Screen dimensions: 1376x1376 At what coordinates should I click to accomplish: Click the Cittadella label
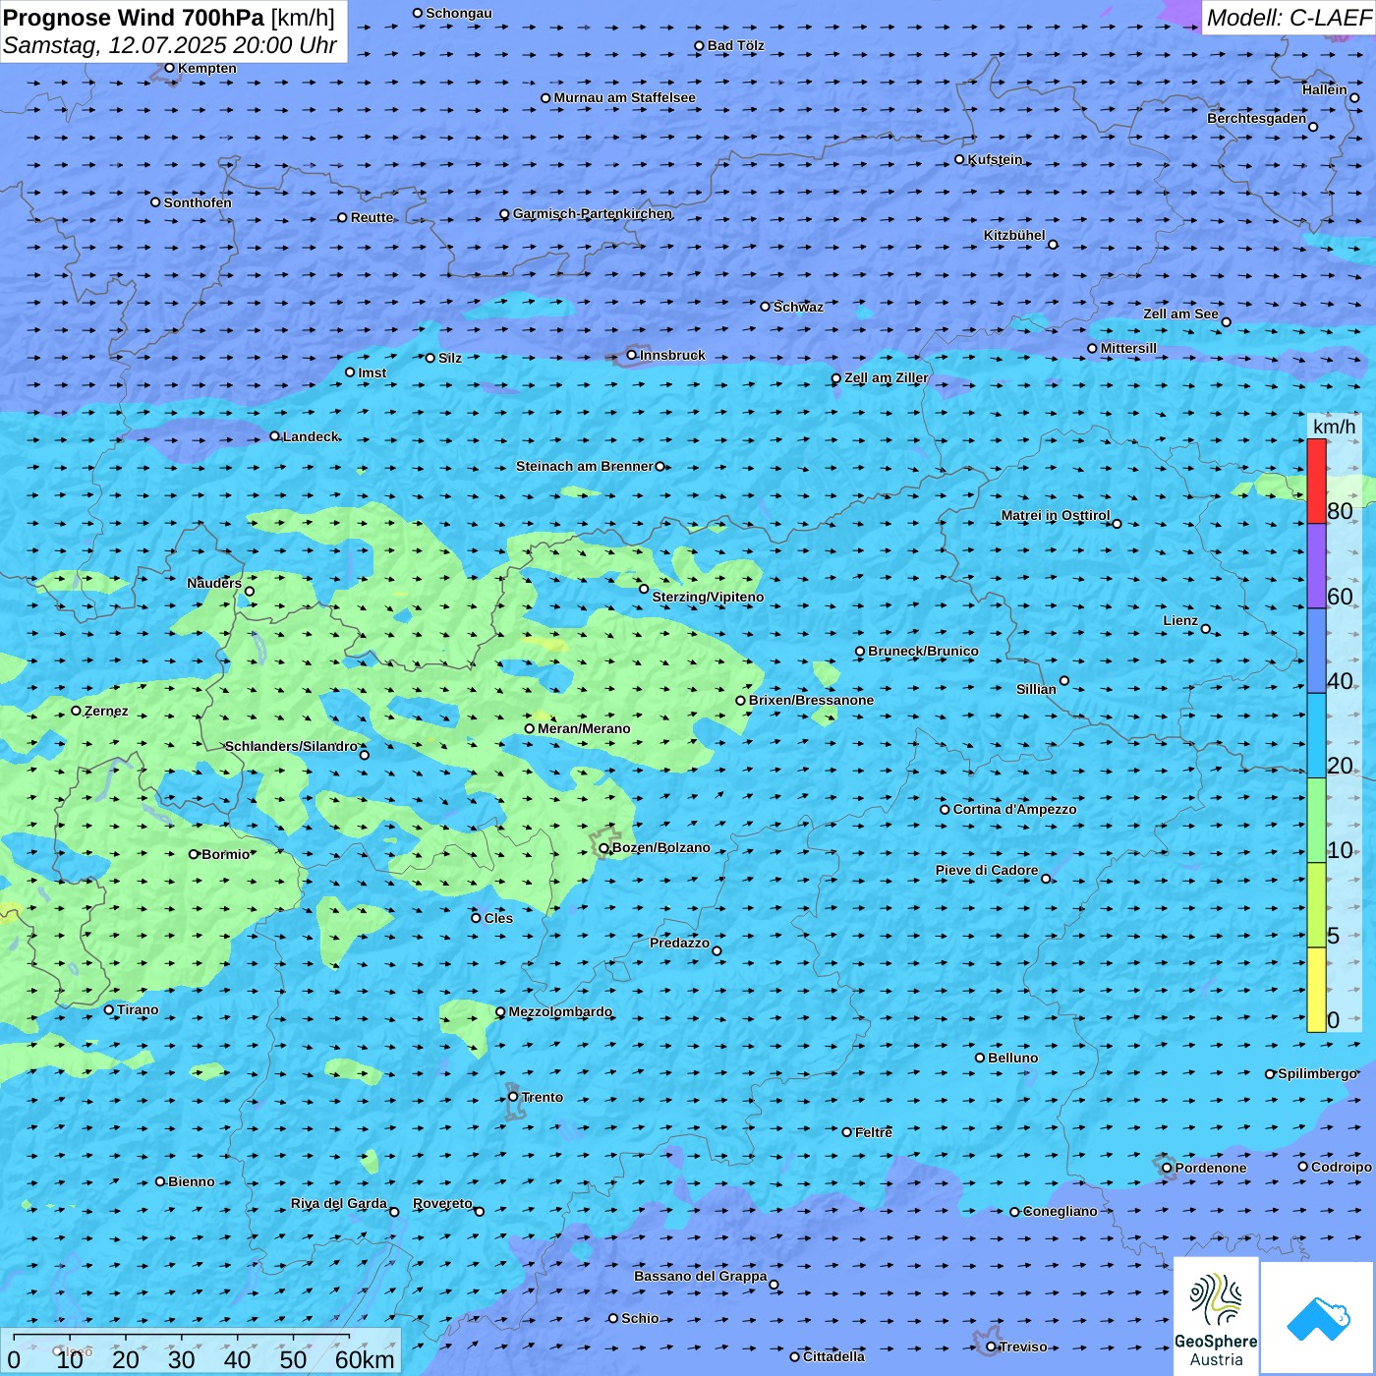[x=833, y=1356]
